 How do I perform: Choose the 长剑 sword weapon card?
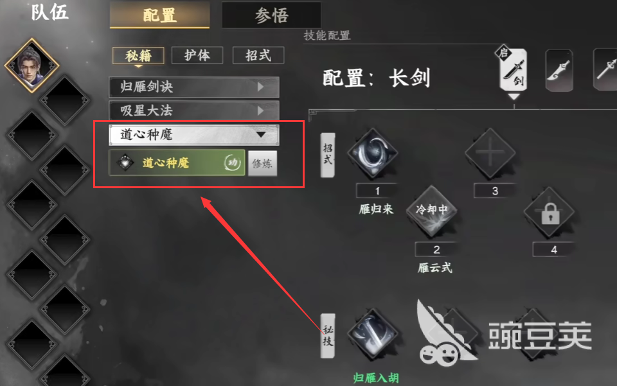tap(514, 70)
